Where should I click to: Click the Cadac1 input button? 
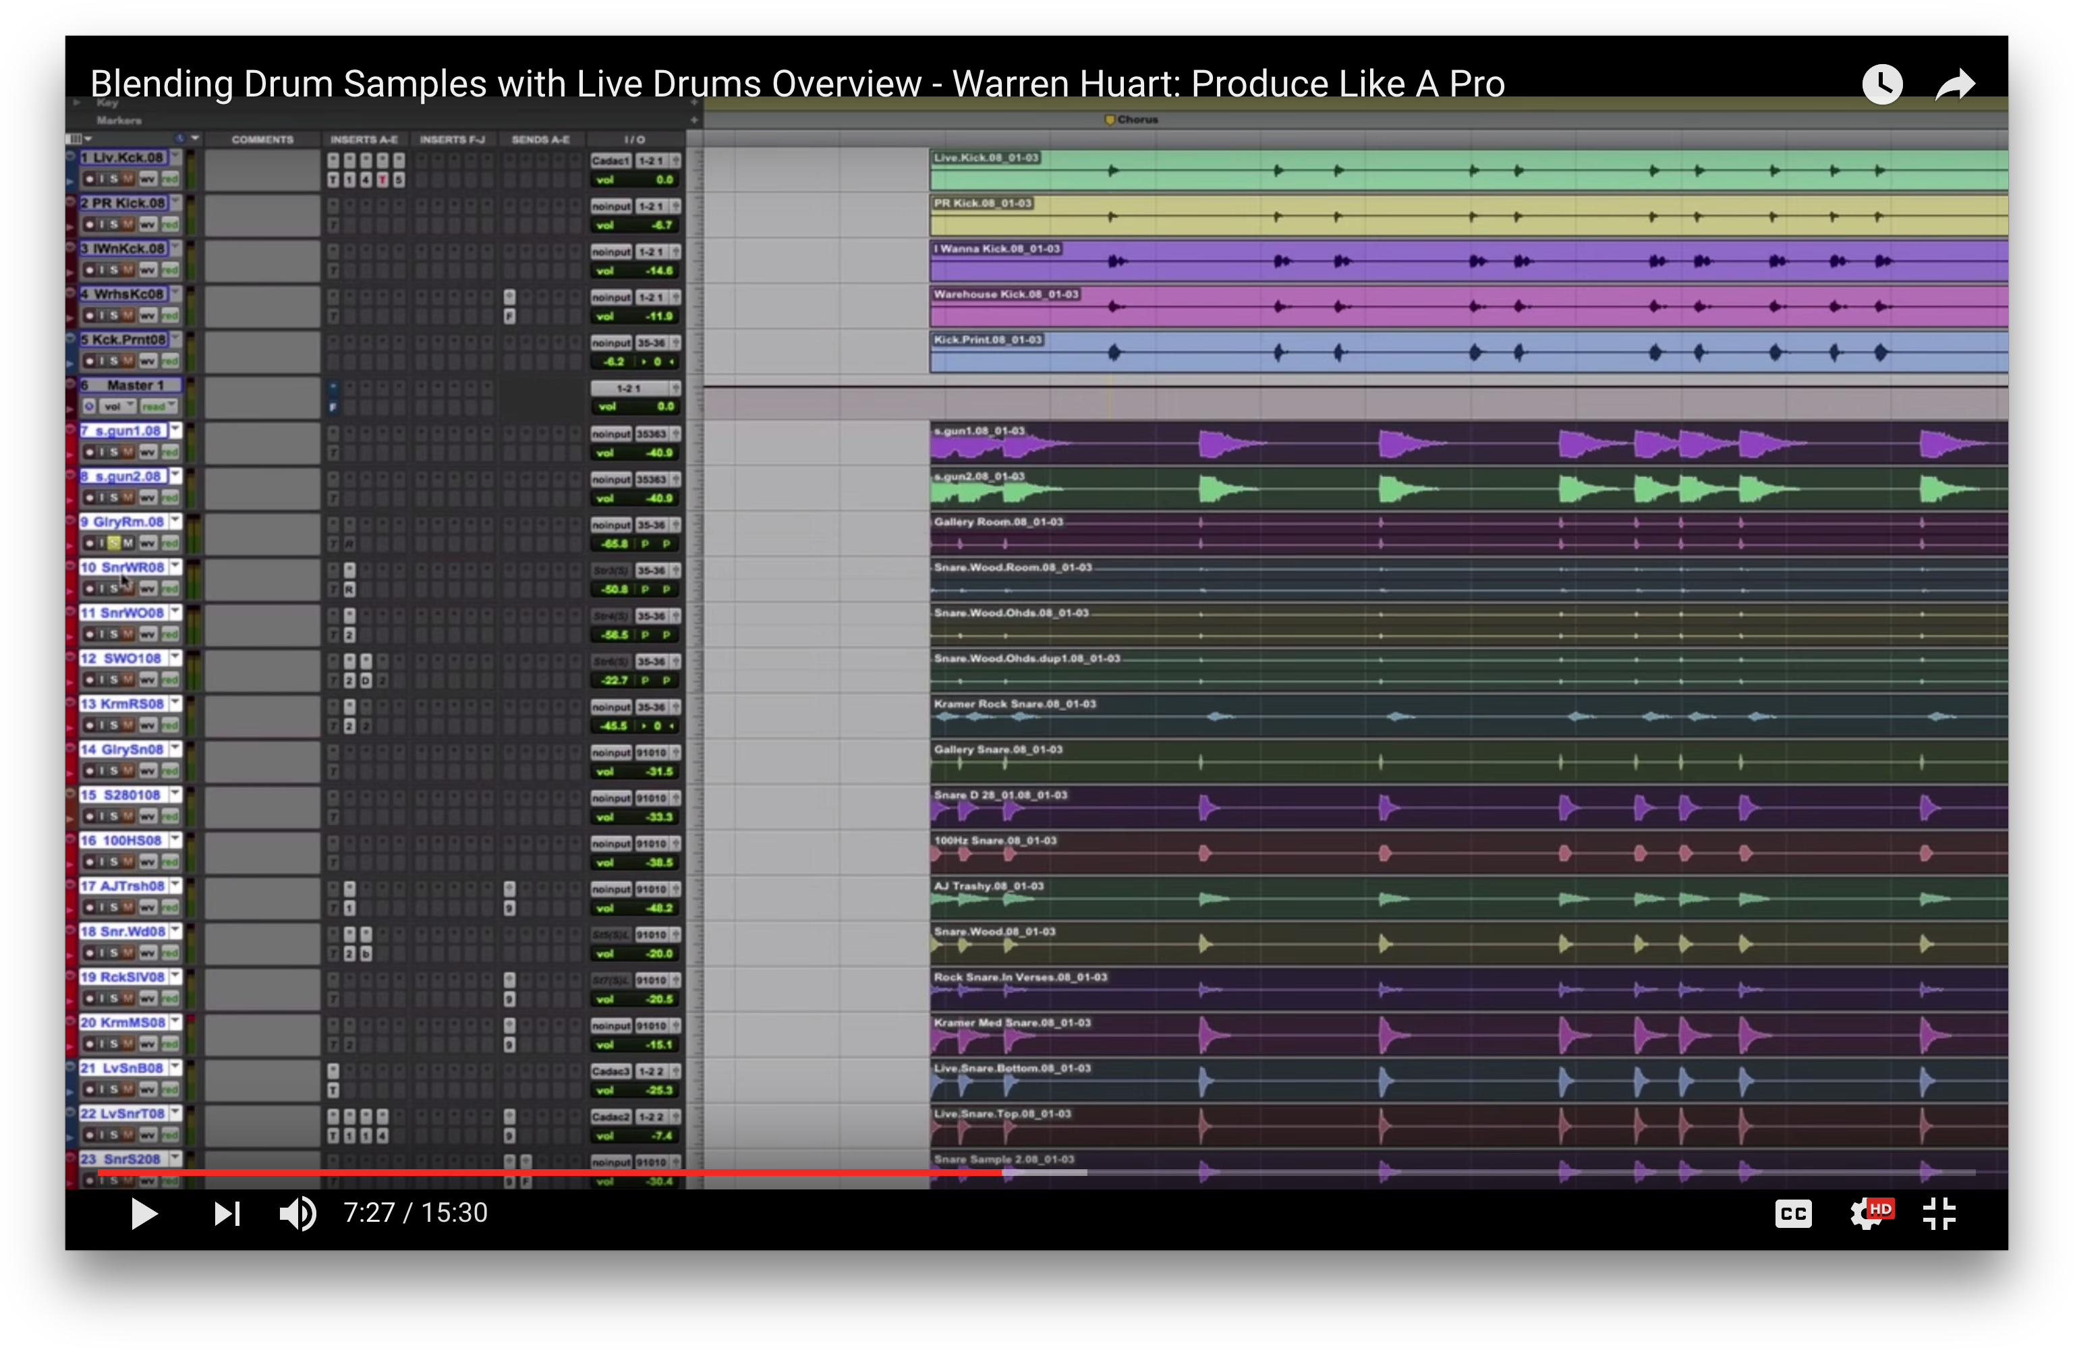[610, 161]
